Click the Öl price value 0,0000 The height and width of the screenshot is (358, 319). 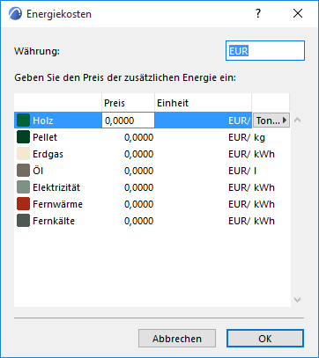pyautogui.click(x=138, y=171)
